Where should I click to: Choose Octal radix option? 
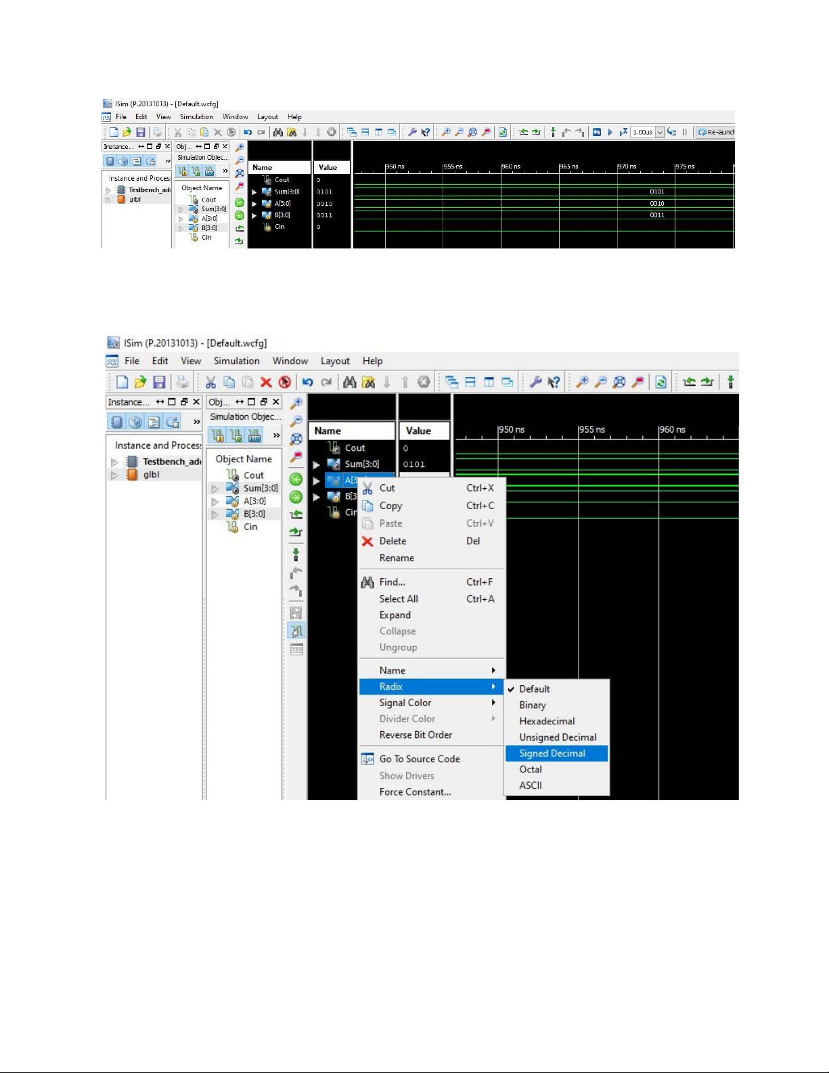[558, 770]
